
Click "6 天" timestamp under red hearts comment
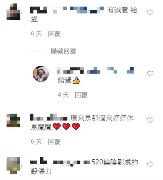[x=36, y=142]
